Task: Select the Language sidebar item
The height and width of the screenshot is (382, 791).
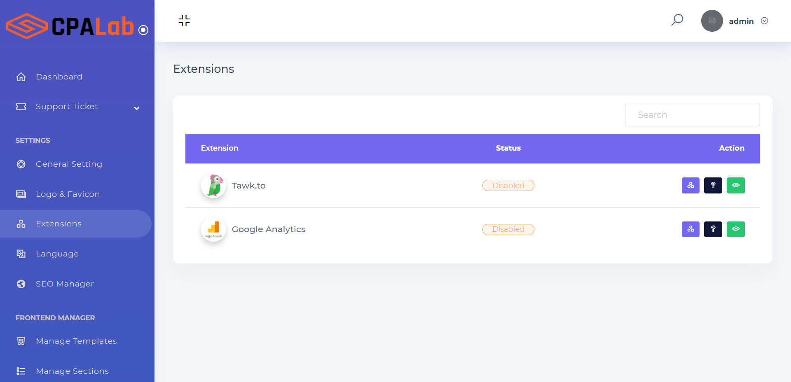Action: coord(57,254)
